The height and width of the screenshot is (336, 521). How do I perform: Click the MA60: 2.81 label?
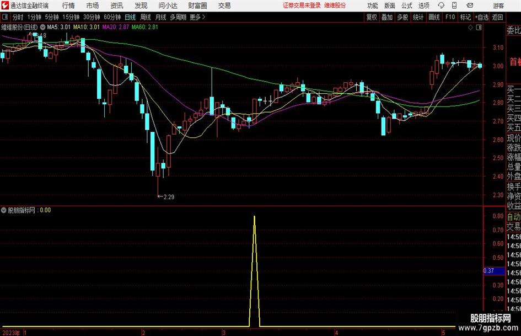click(x=145, y=27)
